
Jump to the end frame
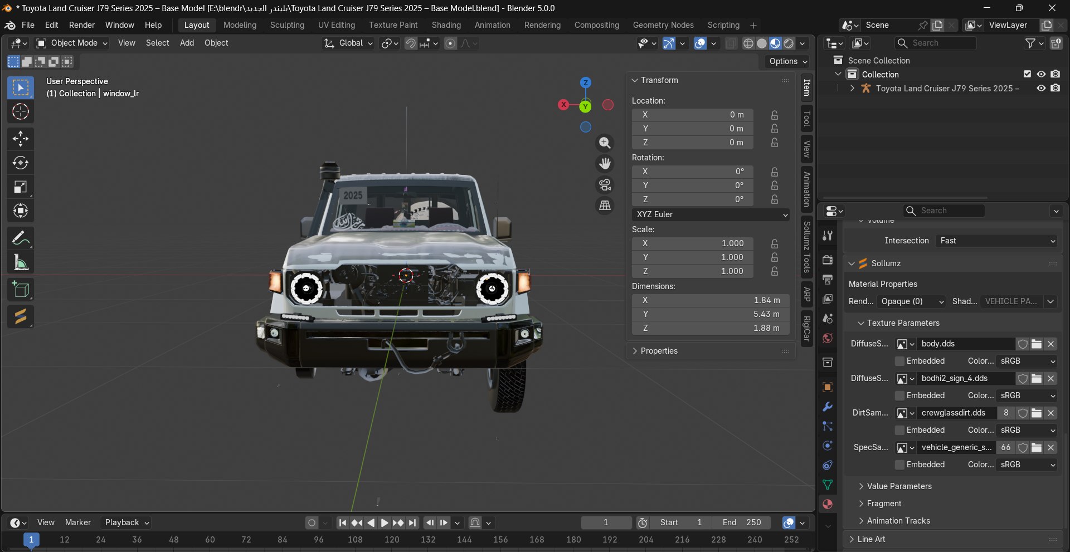point(412,523)
